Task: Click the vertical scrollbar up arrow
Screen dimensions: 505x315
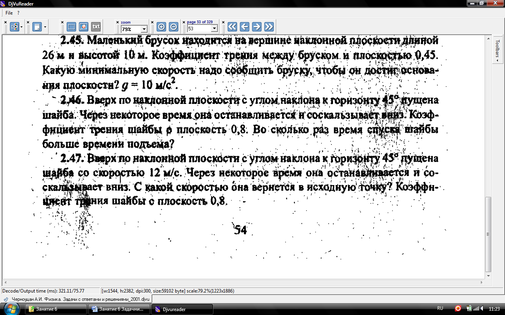Action: tap(488, 38)
